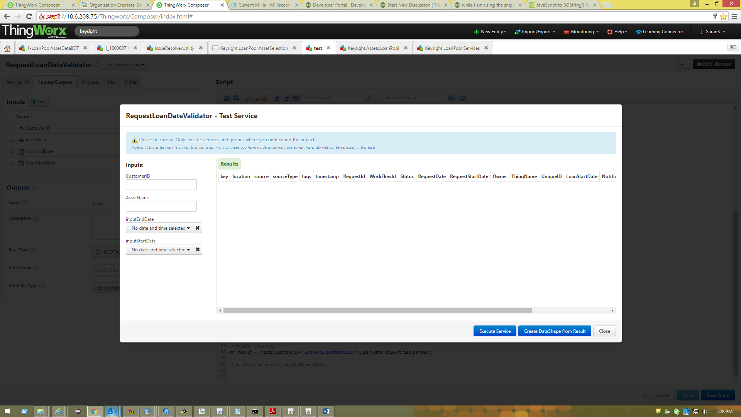Viewport: 741px width, 417px height.
Task: Open the inputEndDate date picker dropdown
Action: 160,228
